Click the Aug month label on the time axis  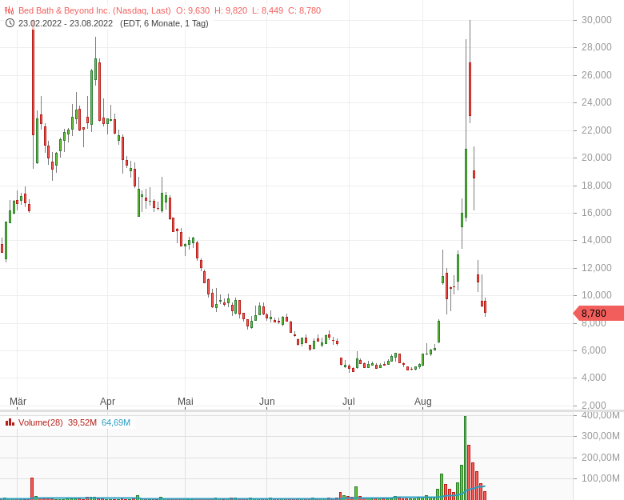point(423,402)
